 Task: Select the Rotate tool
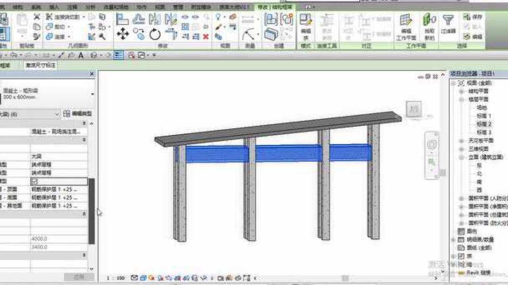click(x=155, y=34)
